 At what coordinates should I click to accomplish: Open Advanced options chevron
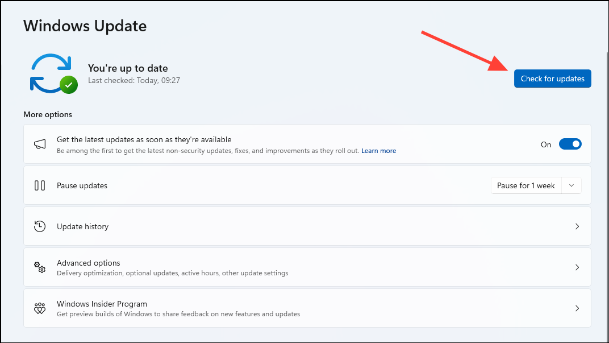[577, 267]
